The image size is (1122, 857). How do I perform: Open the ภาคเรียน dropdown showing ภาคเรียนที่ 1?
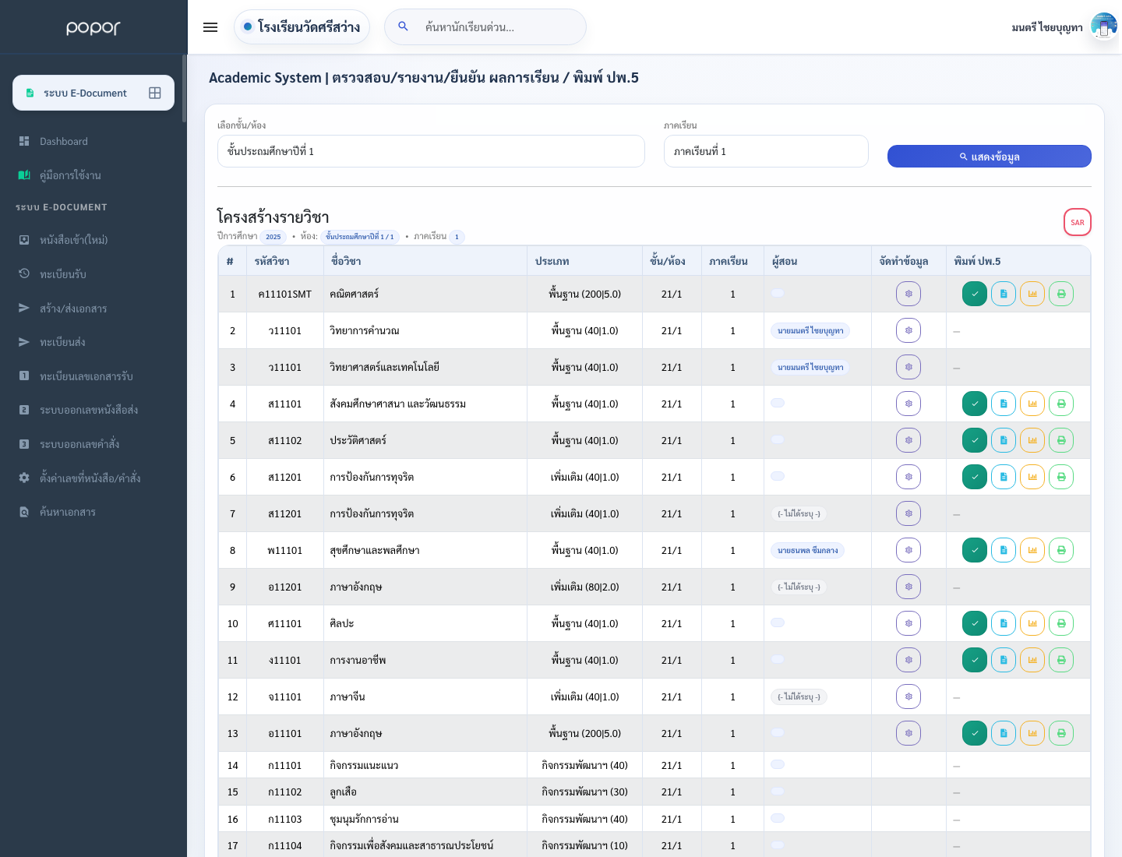[766, 151]
